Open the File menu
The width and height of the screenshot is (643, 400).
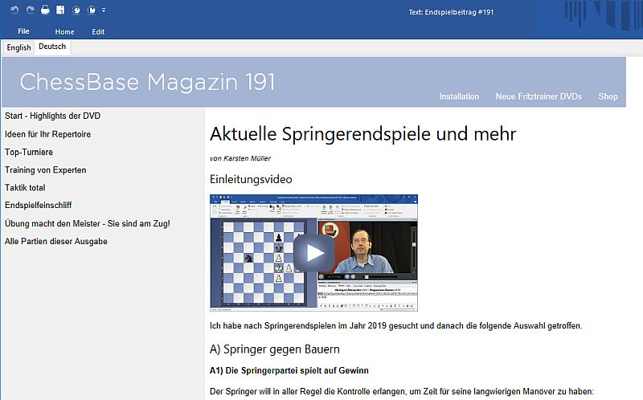coord(23,31)
